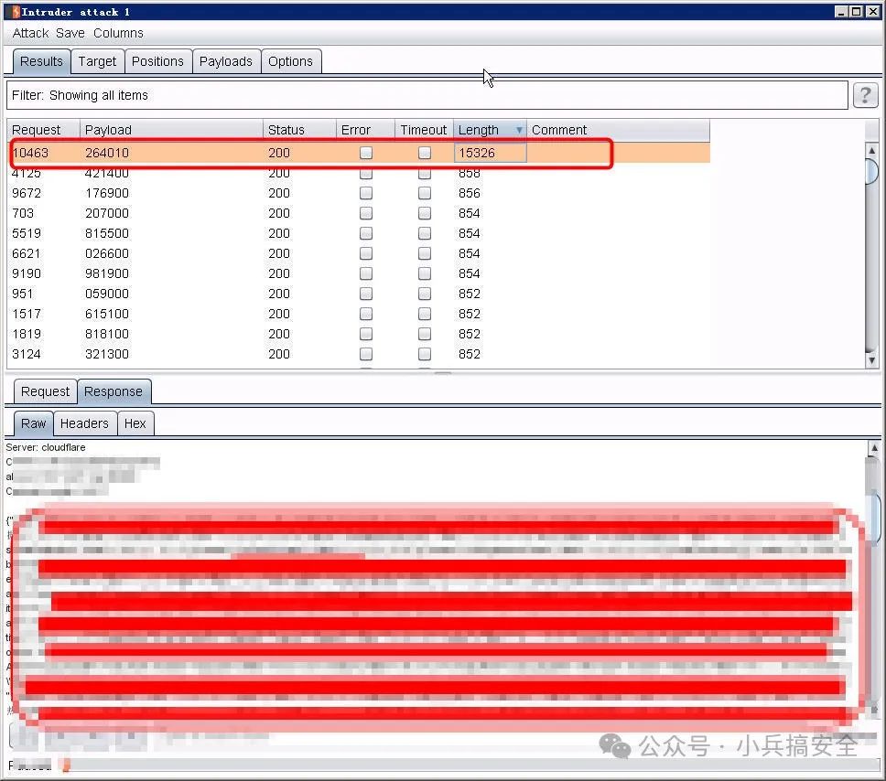Viewport: 886px width, 781px height.
Task: Check Timeout box for request 703
Action: [x=425, y=213]
